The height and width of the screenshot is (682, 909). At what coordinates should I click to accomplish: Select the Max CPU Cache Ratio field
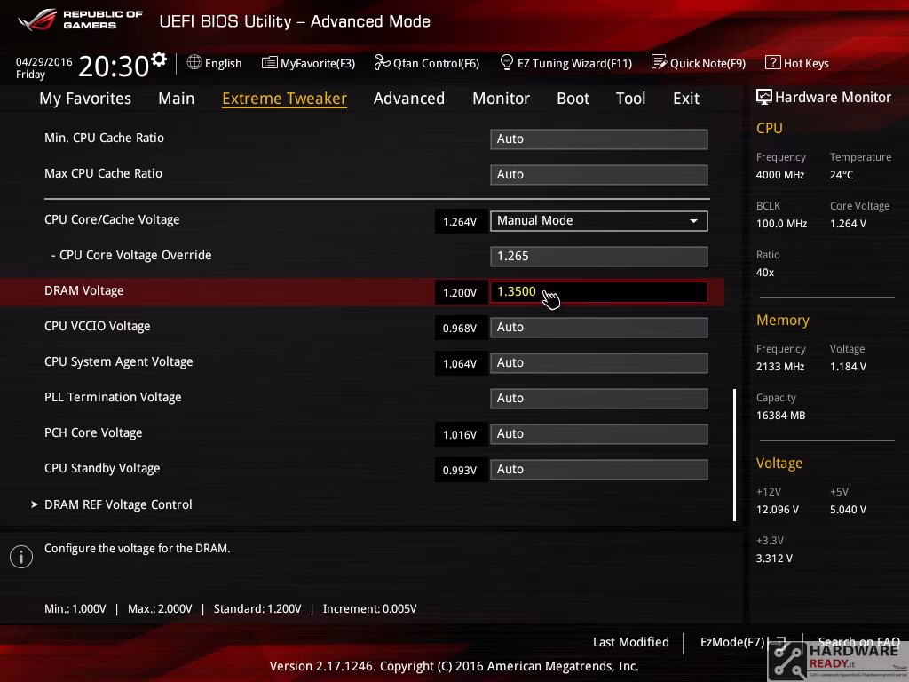tap(599, 175)
